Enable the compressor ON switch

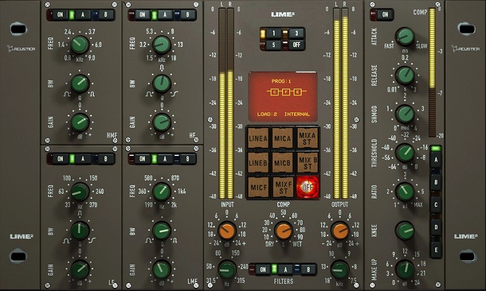tap(385, 15)
